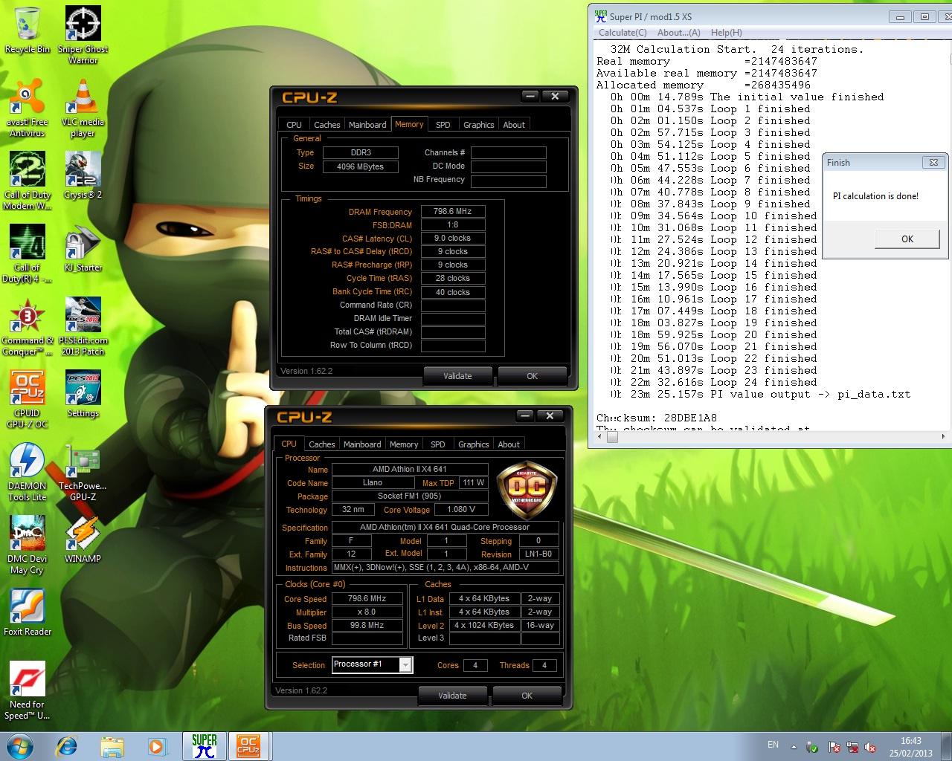This screenshot has width=952, height=761.
Task: Click Validate in the lower CPU-Z window
Action: point(452,696)
